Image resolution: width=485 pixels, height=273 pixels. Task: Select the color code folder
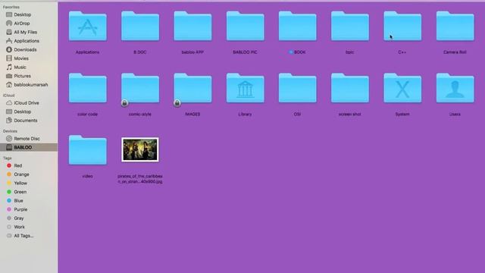[88, 88]
